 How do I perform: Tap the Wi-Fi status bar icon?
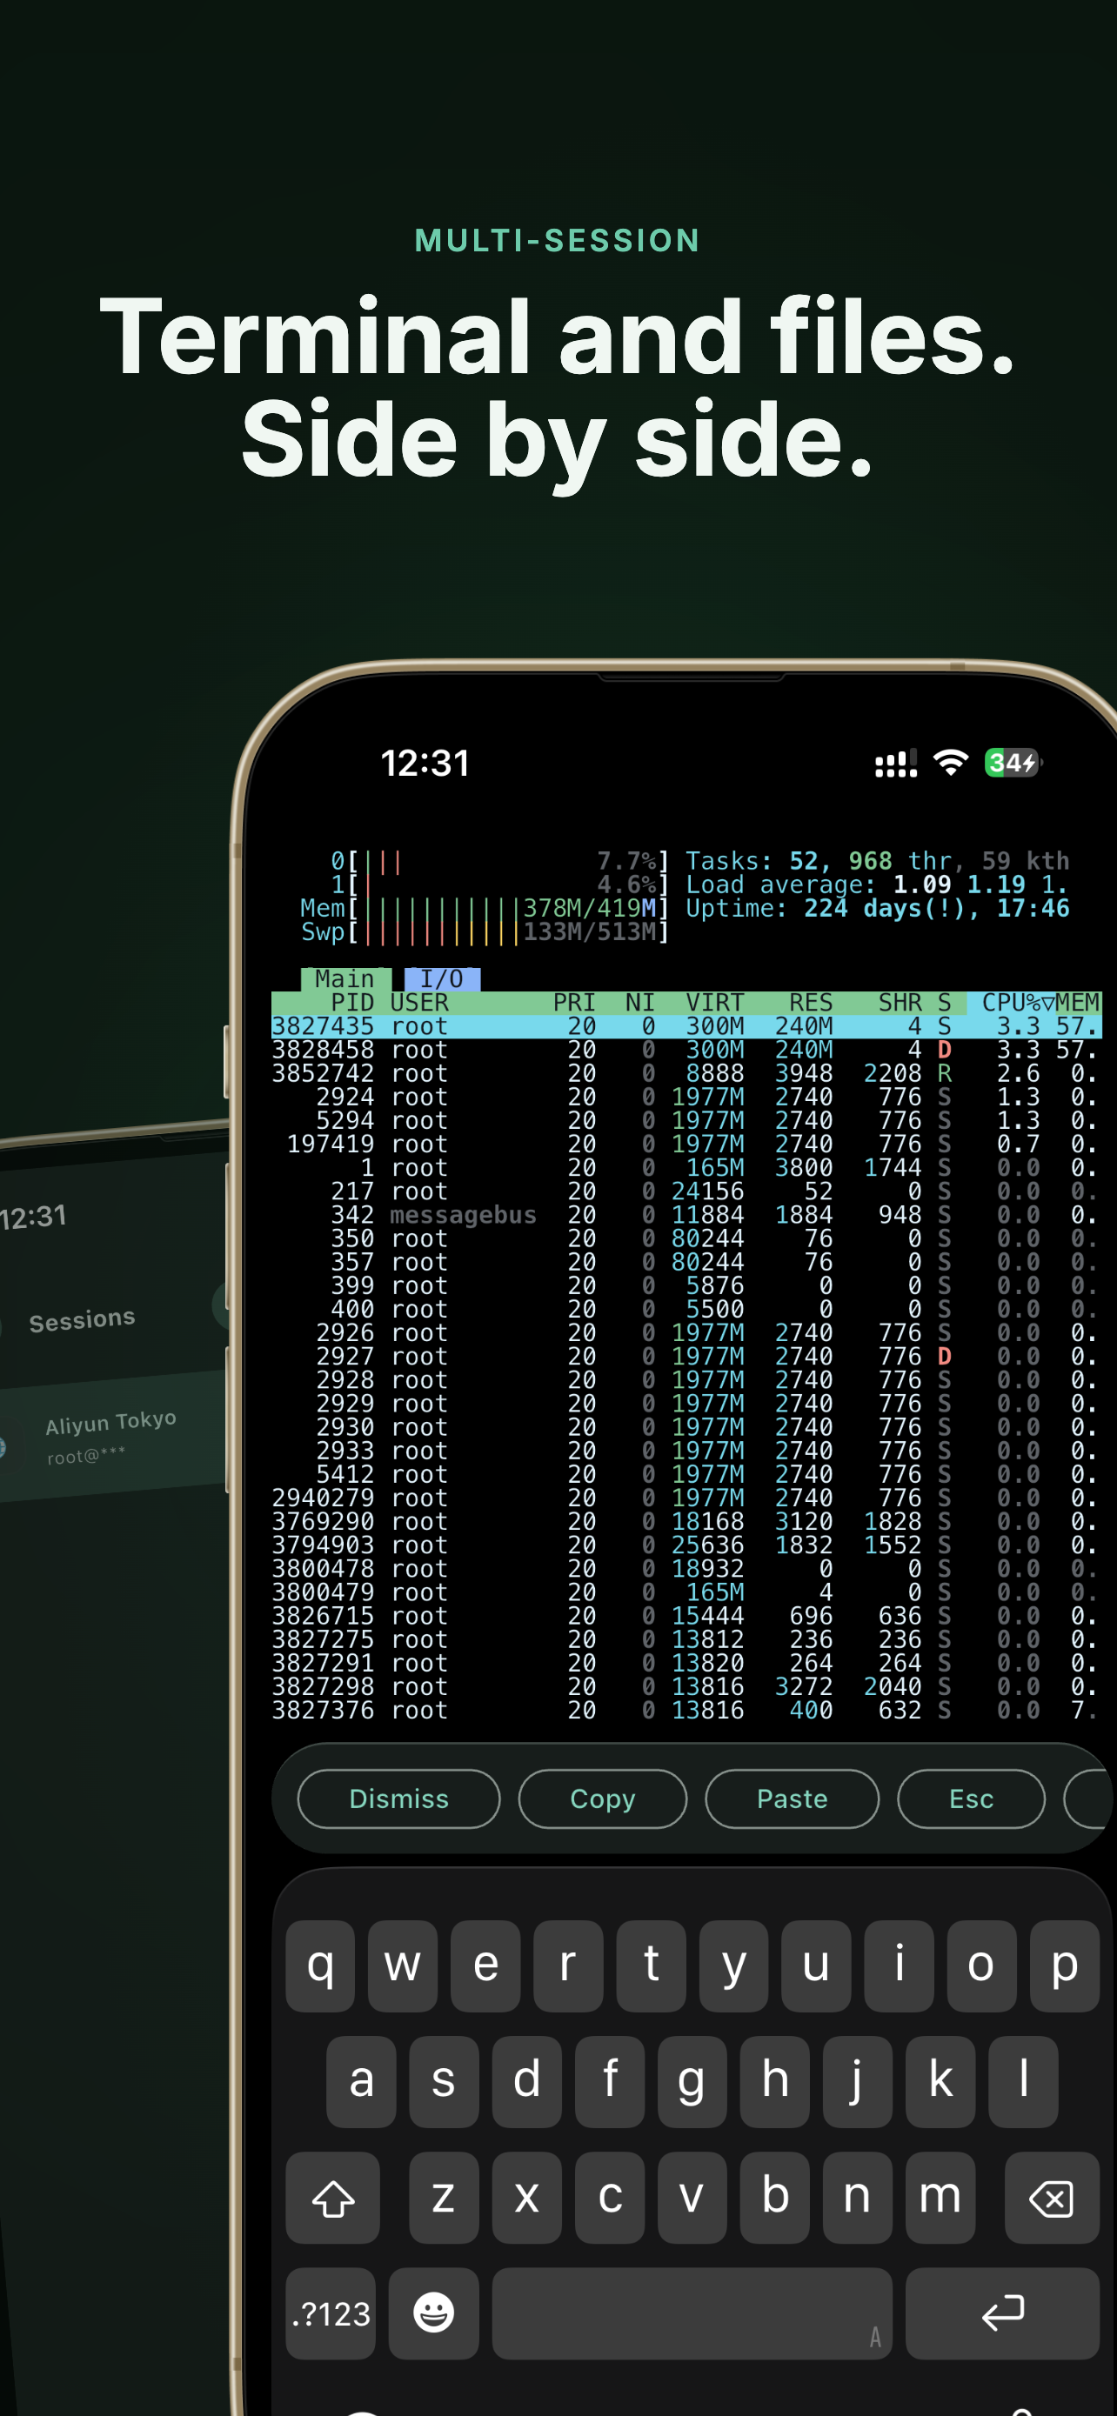951,764
